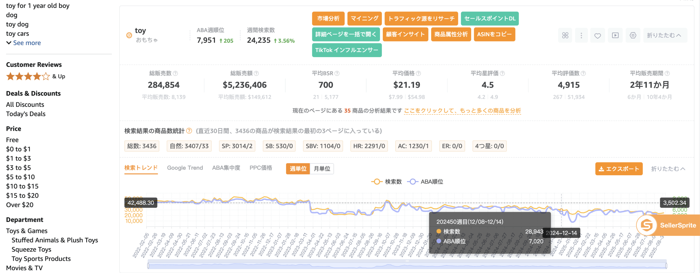Click the question icon beside 検索結果の商品数統計
Image resolution: width=700 pixels, height=273 pixels.
click(189, 131)
